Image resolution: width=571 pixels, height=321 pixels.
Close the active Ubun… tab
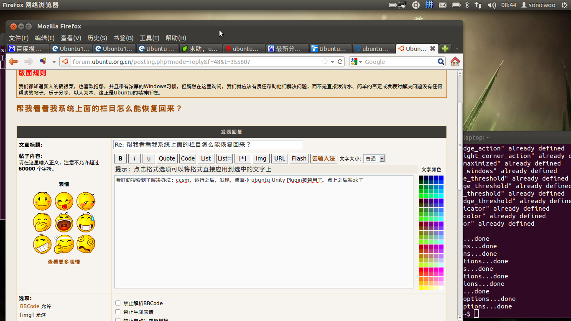click(x=433, y=48)
